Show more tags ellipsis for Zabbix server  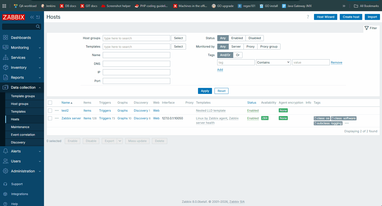click(x=347, y=123)
